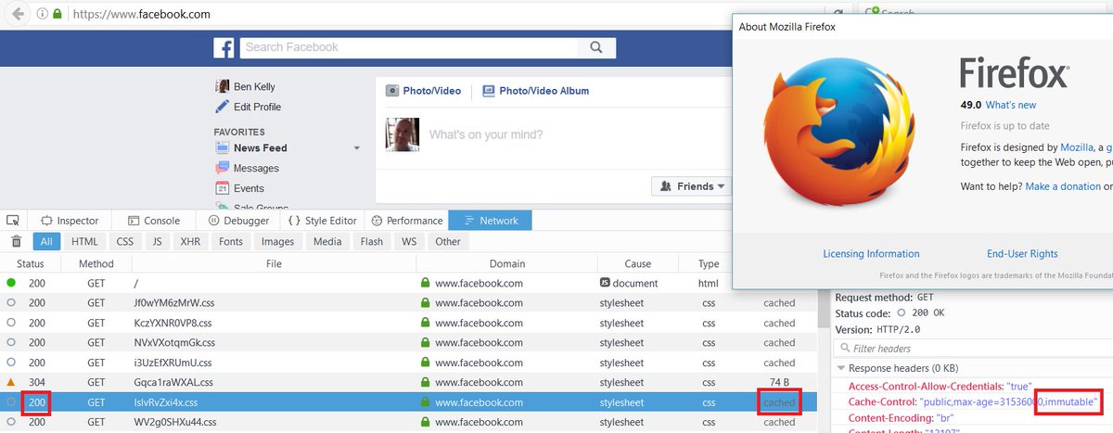Image resolution: width=1113 pixels, height=433 pixels.
Task: Sort requests by Status column header
Action: pos(31,263)
